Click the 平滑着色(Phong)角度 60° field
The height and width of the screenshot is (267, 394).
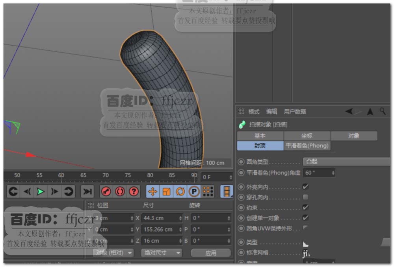pos(319,173)
